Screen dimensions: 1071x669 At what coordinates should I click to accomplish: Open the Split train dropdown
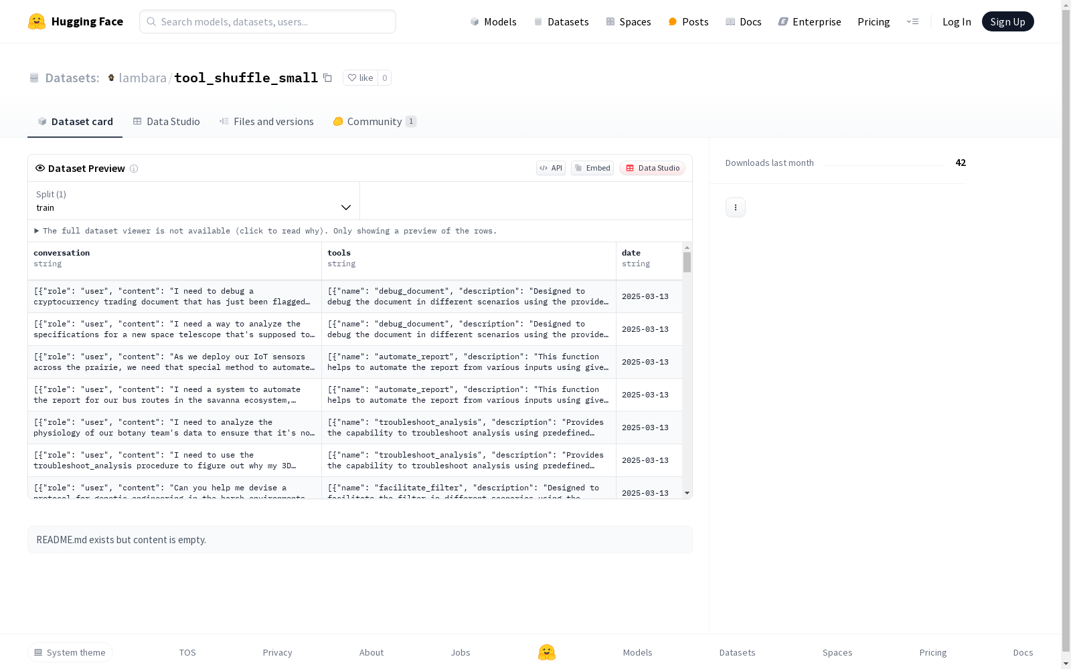tap(193, 201)
